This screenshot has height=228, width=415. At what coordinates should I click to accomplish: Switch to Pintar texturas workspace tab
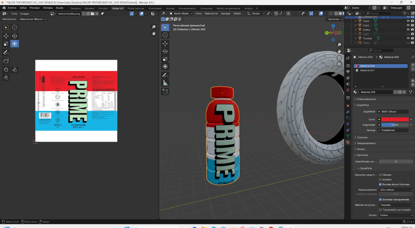tap(136, 9)
